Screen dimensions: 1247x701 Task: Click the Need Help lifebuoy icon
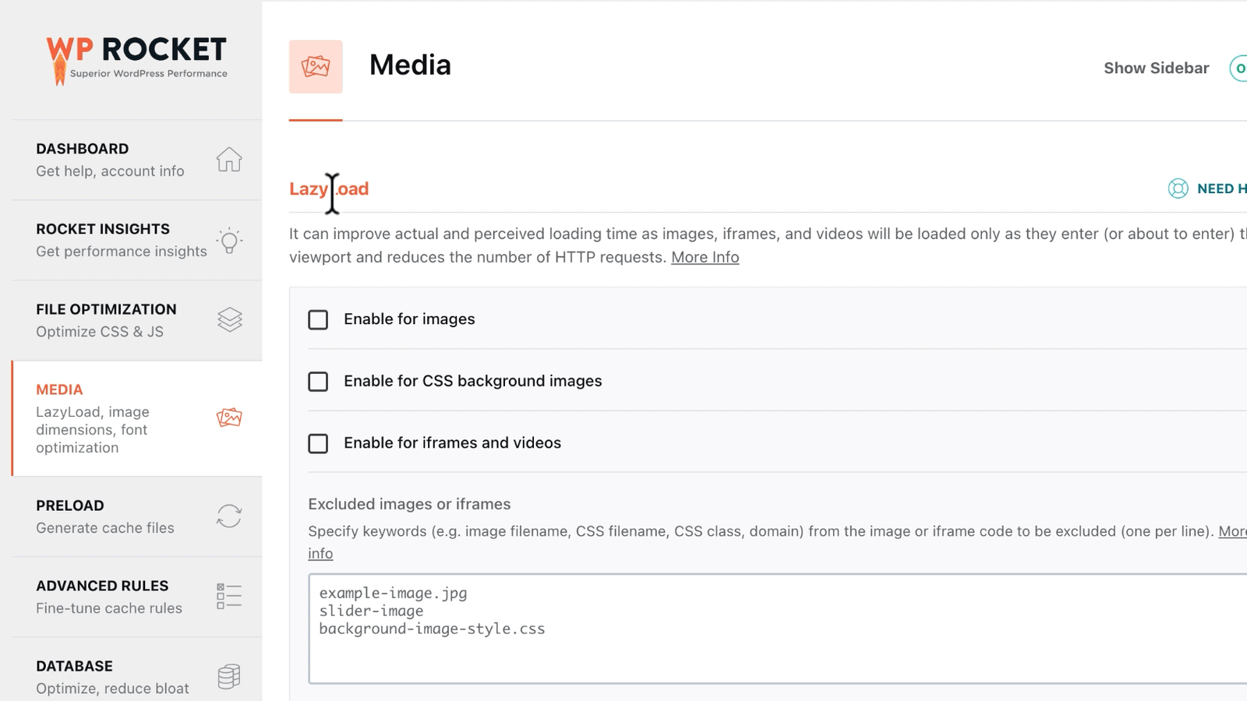click(x=1178, y=188)
